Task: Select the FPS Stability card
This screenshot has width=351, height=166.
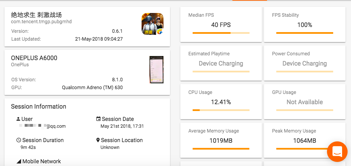Action: 304,24
